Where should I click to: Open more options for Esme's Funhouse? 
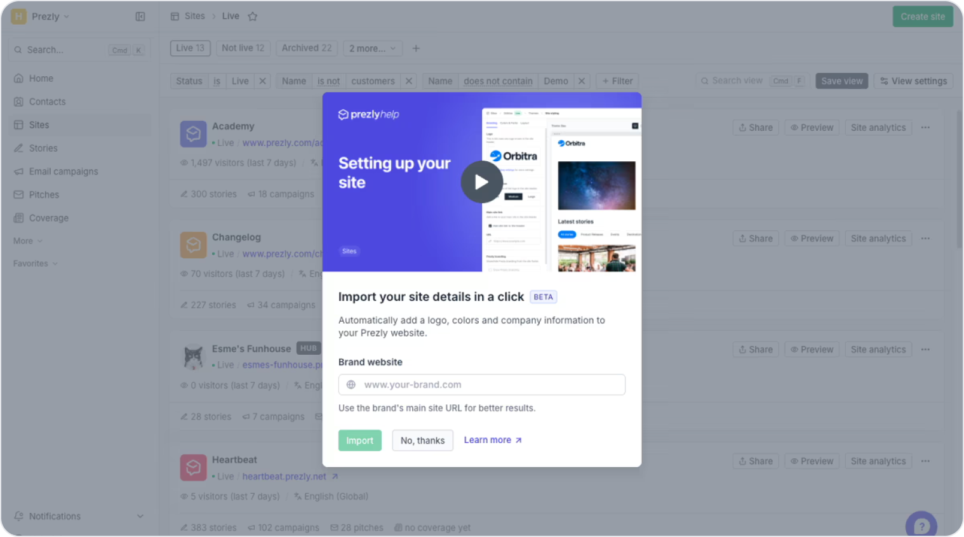[x=925, y=350]
